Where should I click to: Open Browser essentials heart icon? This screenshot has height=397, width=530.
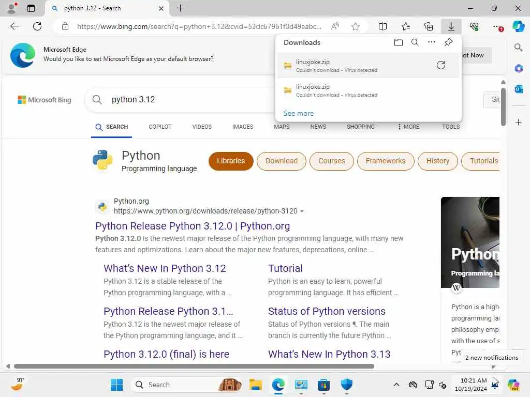(474, 26)
